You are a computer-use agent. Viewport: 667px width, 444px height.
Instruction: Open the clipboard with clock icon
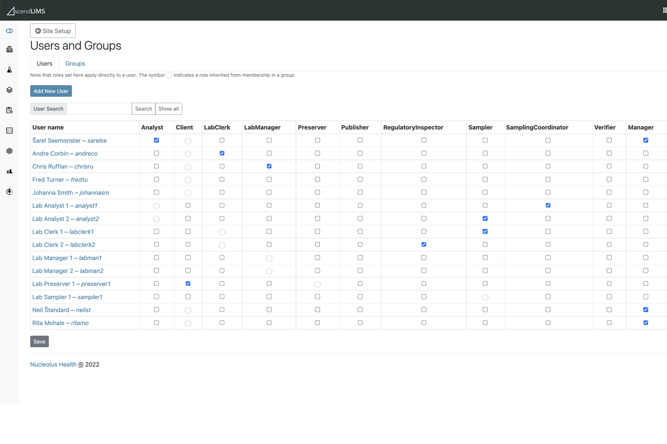click(x=9, y=110)
